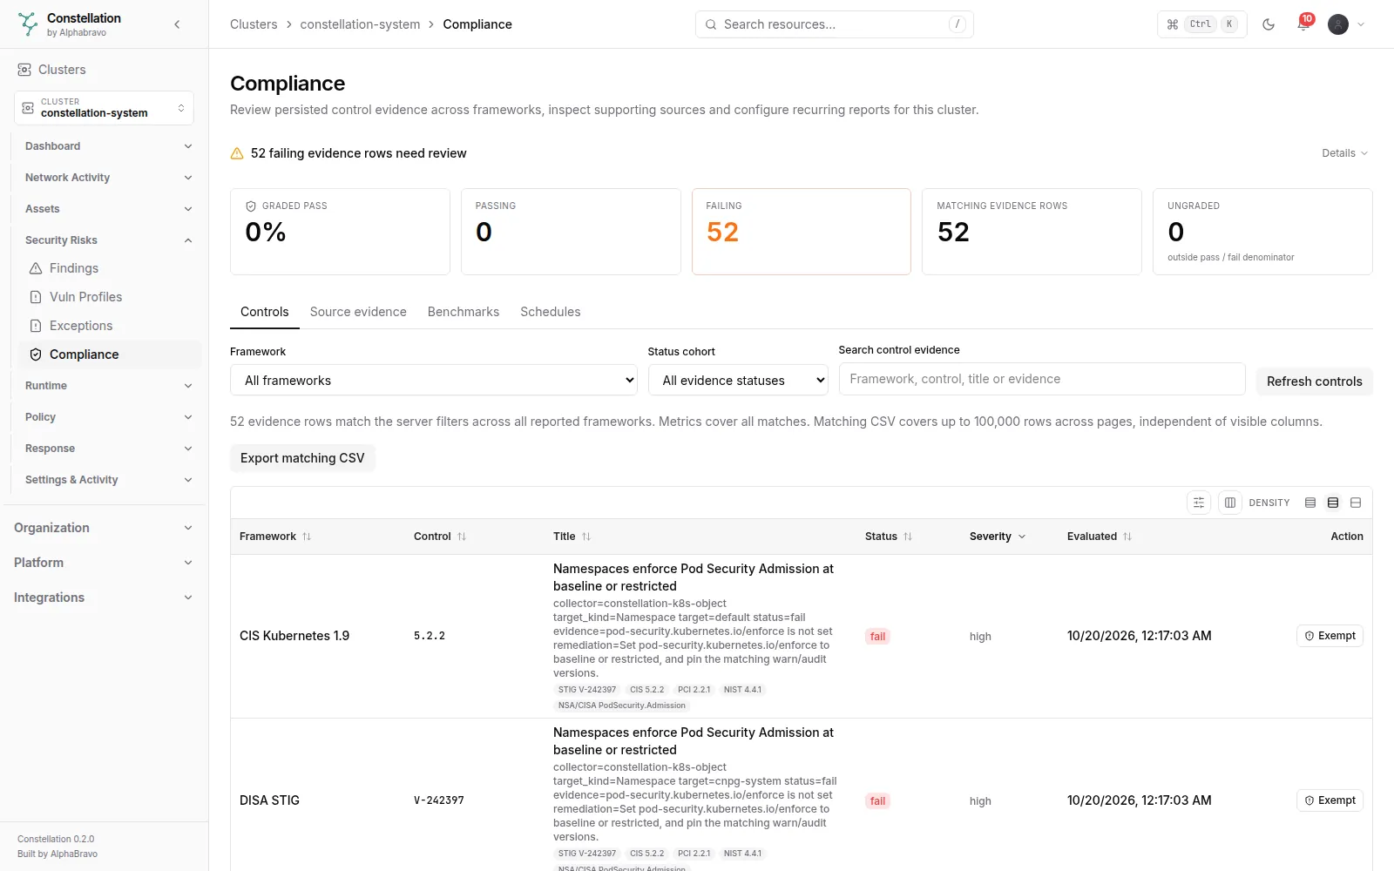This screenshot has height=871, width=1394.
Task: Expand the Dashboard sidebar section
Action: [109, 146]
